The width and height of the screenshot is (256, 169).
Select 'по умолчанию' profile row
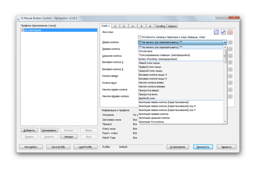59,30
